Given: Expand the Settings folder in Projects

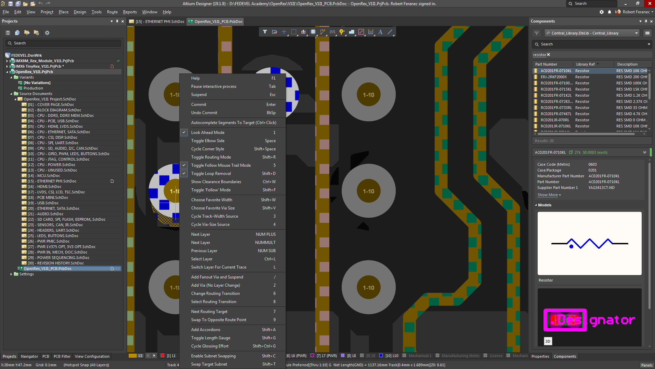Looking at the screenshot, I should click(x=11, y=274).
